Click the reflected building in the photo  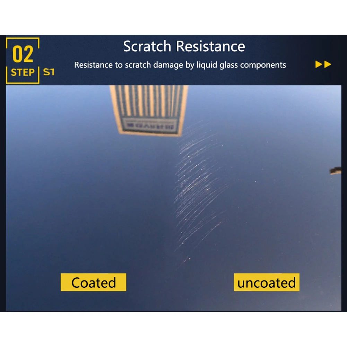click(x=149, y=111)
